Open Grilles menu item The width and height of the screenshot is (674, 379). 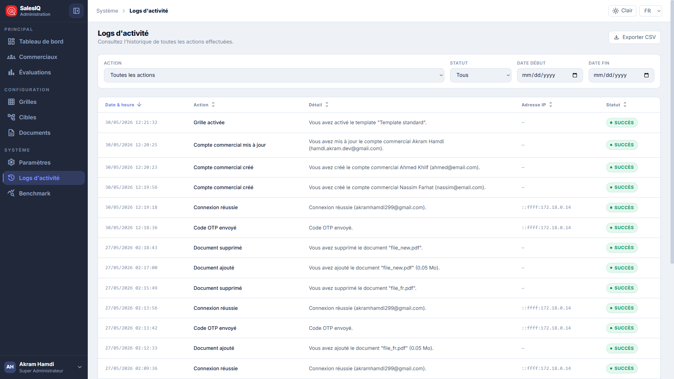(44, 102)
